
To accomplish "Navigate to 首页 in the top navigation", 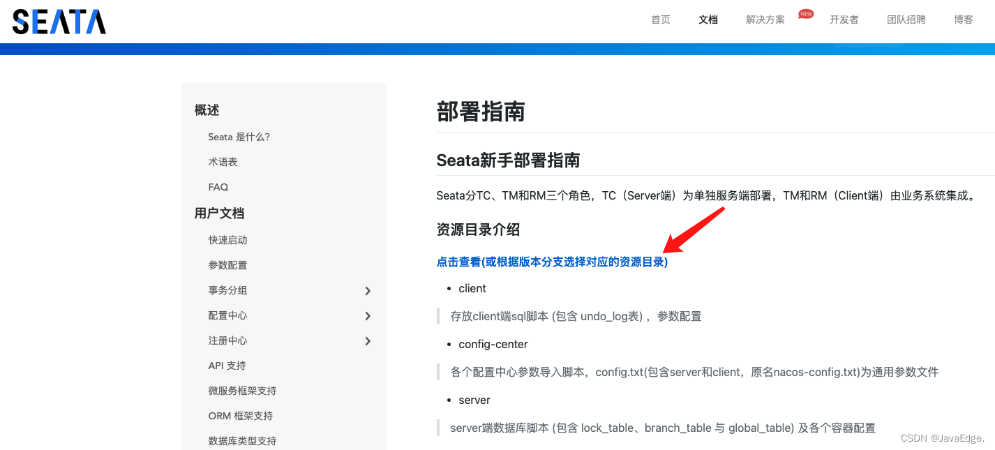I will [x=660, y=20].
